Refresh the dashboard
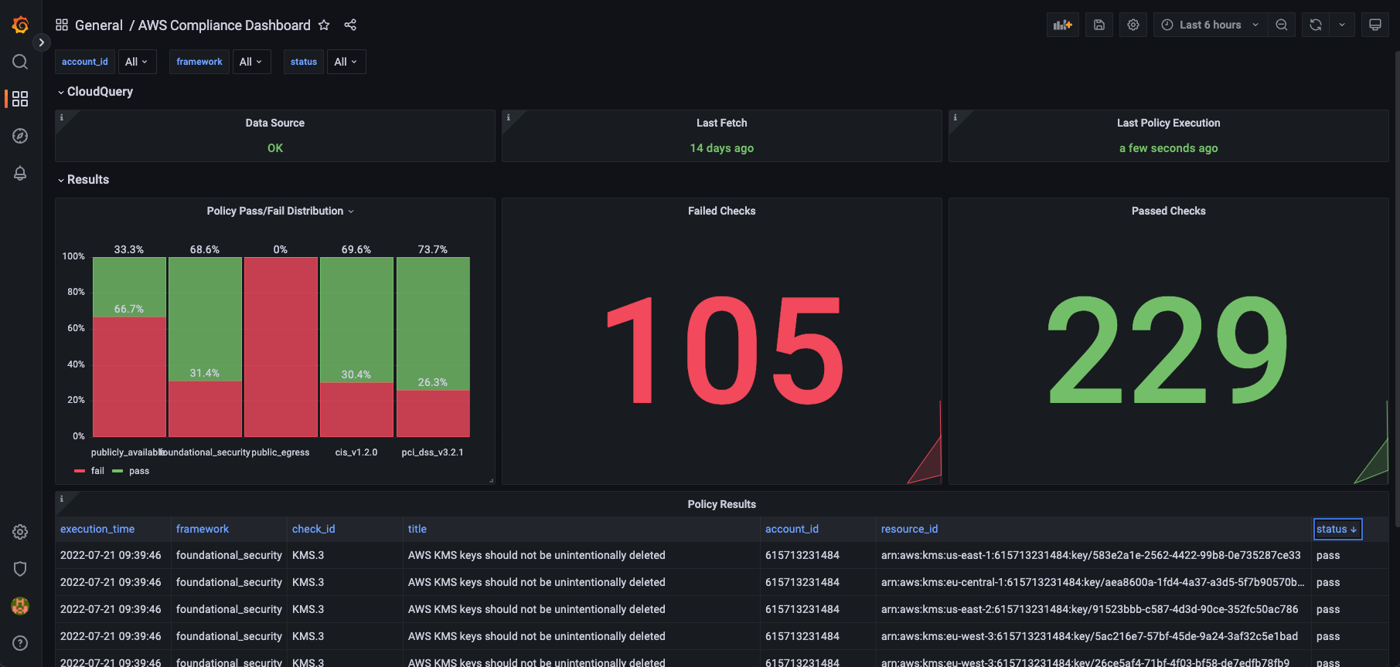Viewport: 1400px width, 667px height. (1316, 25)
